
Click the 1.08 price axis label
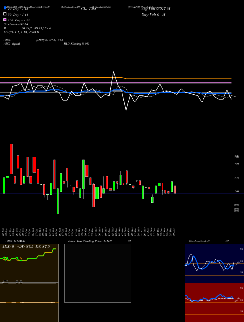click(237, 191)
